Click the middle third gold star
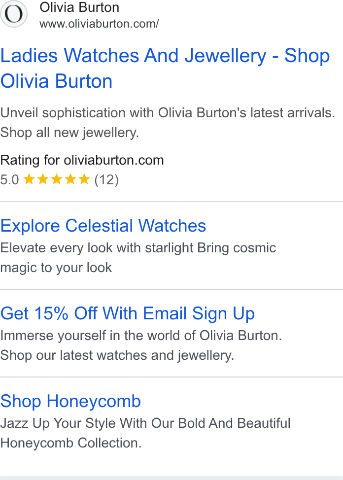 point(57,179)
